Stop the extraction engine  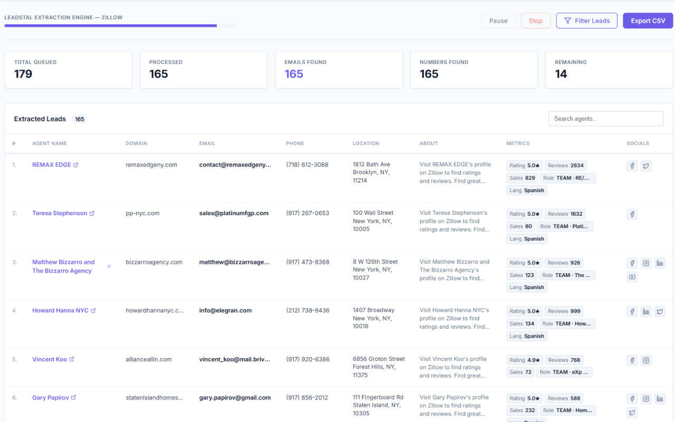536,21
